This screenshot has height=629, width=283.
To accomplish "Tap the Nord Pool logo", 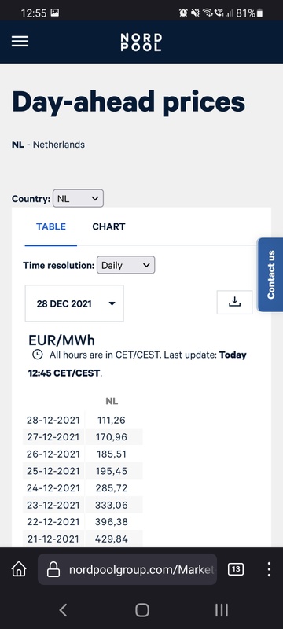I will tap(141, 42).
